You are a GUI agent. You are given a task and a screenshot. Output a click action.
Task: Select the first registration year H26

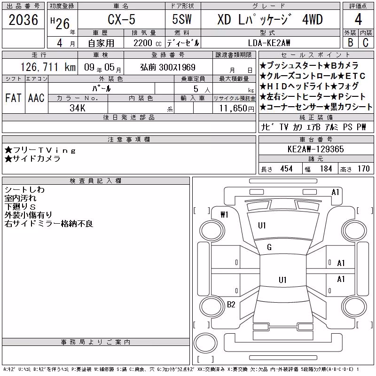60,23
